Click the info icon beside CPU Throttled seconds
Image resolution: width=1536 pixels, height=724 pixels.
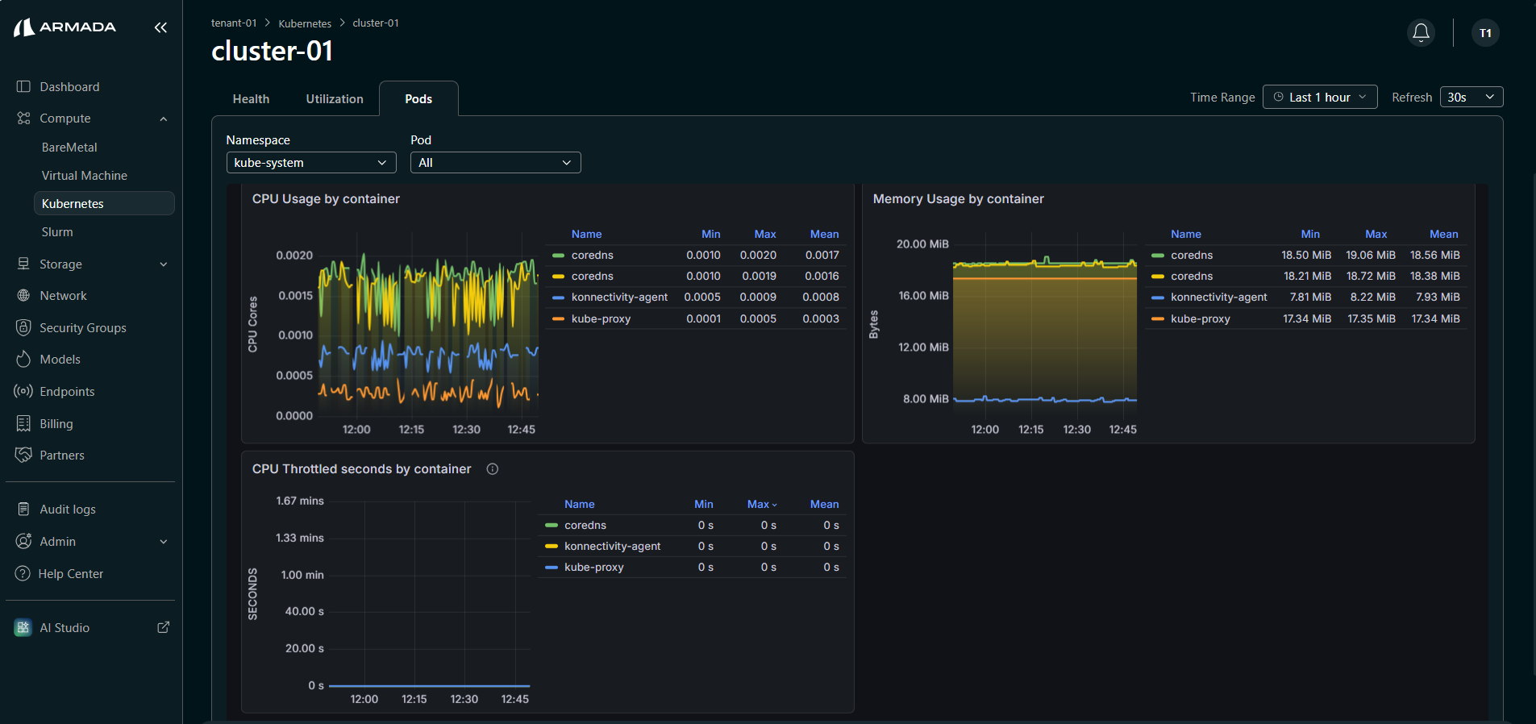coord(493,469)
